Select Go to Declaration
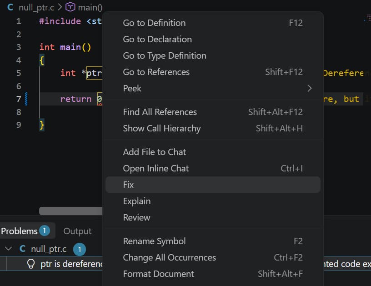This screenshot has width=371, height=286. (x=213, y=39)
